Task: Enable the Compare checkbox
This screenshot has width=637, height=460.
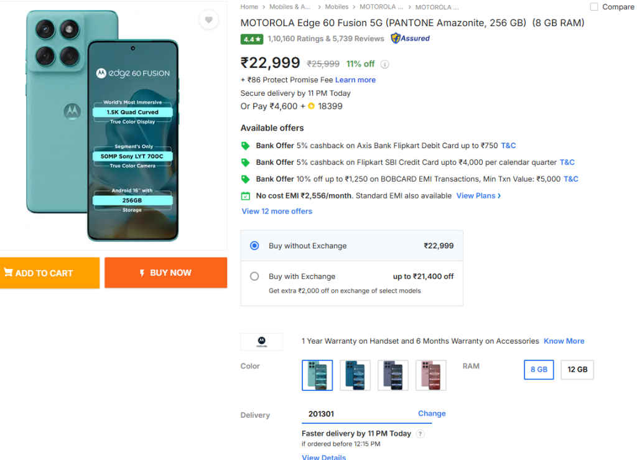Action: (593, 7)
